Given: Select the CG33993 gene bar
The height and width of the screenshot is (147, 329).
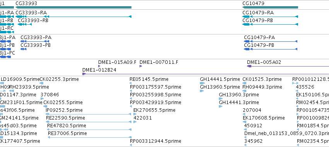Looking at the screenshot, I should (73, 7).
